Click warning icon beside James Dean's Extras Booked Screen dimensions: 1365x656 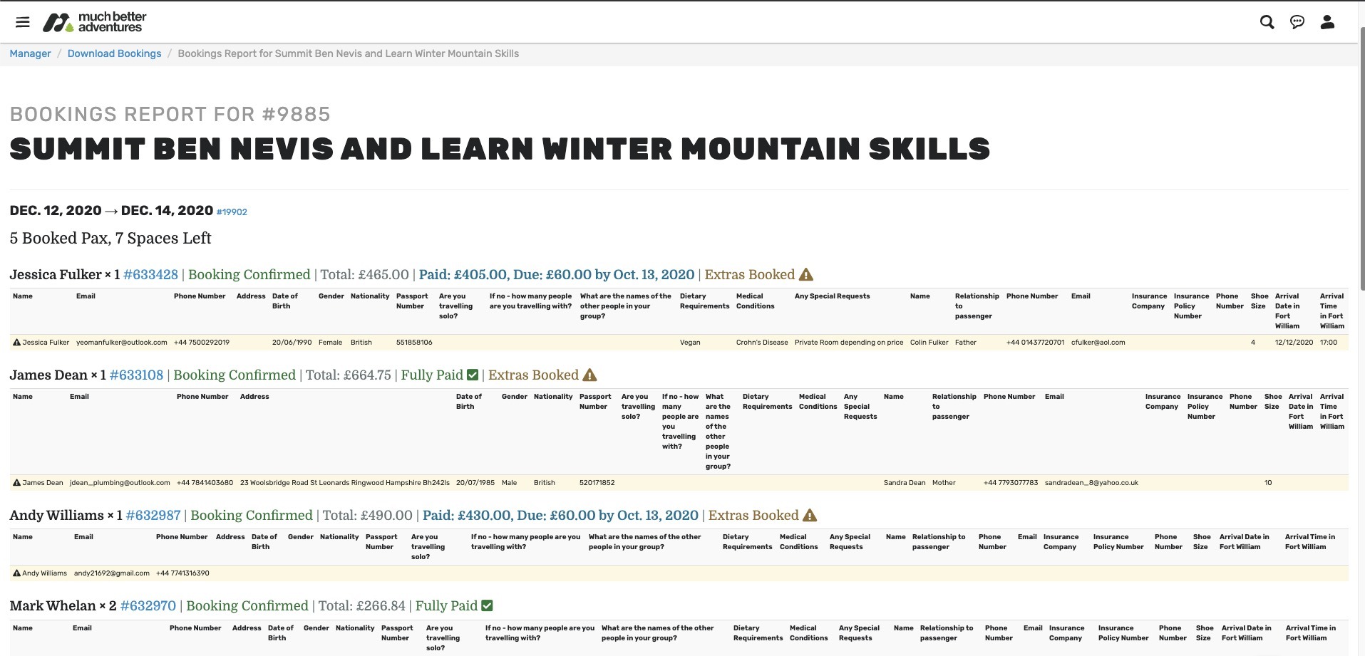(x=589, y=375)
